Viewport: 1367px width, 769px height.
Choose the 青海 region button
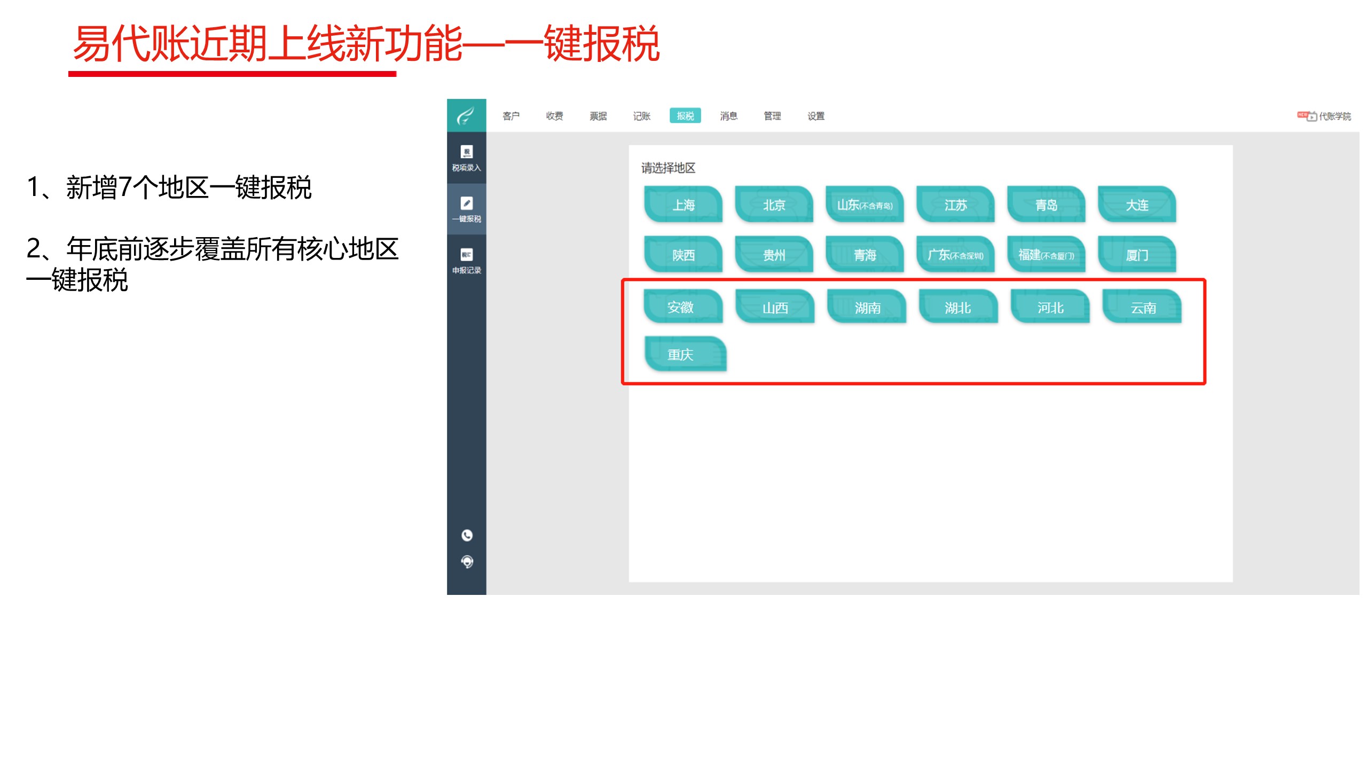point(865,255)
